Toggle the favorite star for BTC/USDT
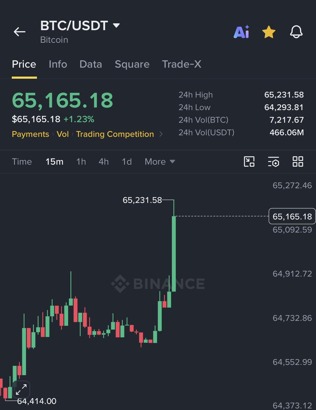This screenshot has width=316, height=410. [x=269, y=32]
